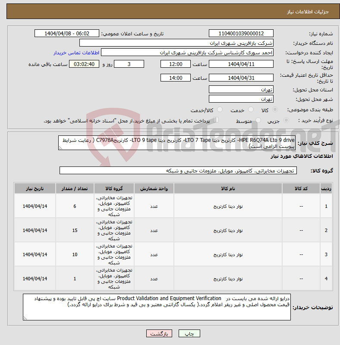Click the کد کالا column header

301,188
